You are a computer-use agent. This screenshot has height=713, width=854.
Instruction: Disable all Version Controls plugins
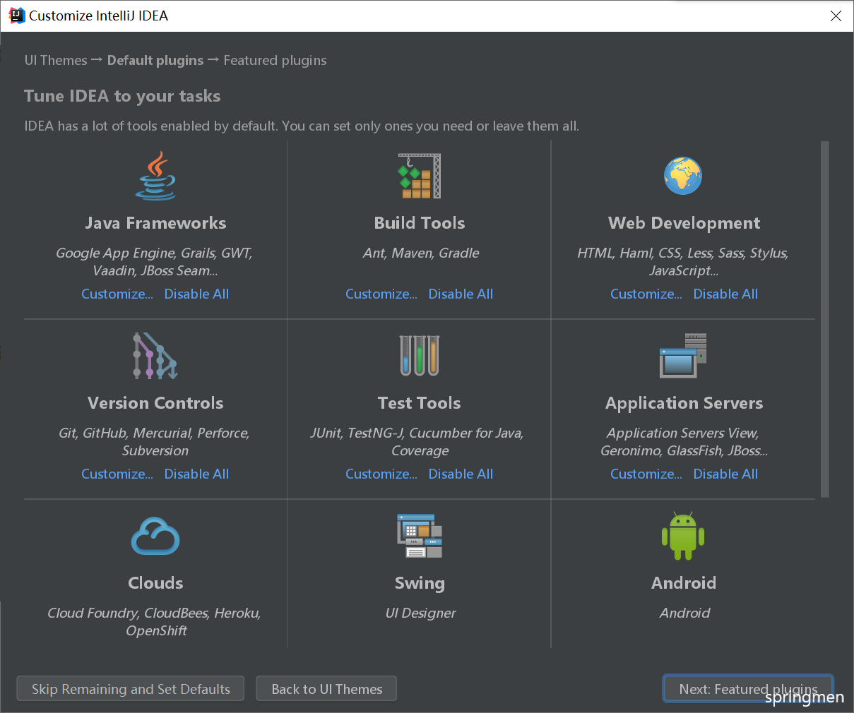(x=197, y=474)
